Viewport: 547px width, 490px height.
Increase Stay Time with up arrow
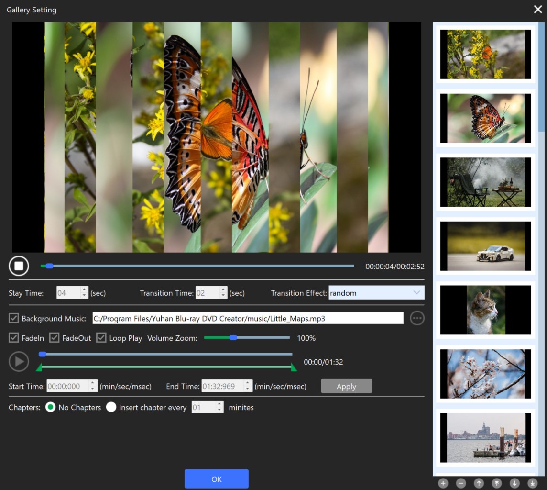tap(84, 290)
